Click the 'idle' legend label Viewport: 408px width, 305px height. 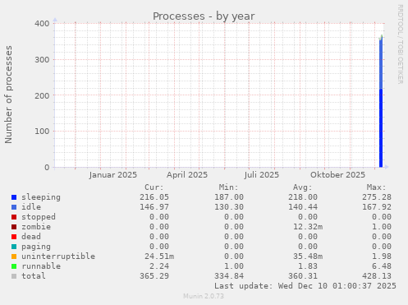coord(31,207)
